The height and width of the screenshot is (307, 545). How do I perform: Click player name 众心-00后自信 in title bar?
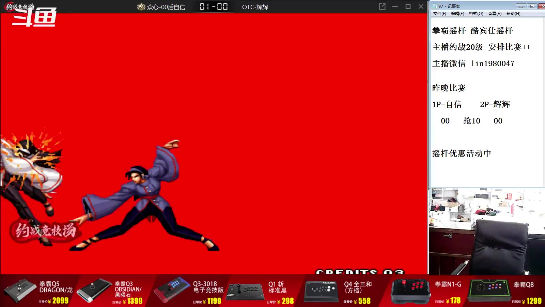point(166,7)
